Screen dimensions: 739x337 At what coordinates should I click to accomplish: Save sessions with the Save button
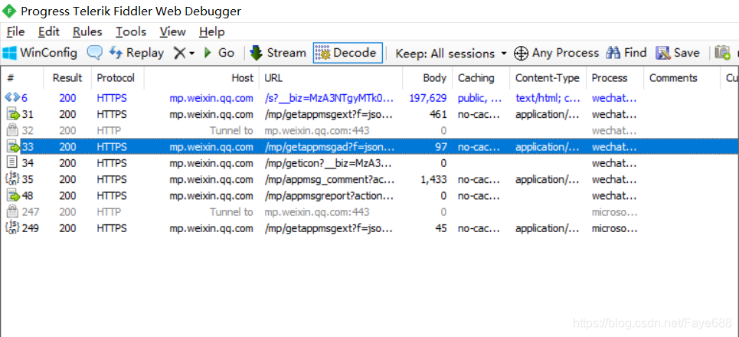[677, 53]
